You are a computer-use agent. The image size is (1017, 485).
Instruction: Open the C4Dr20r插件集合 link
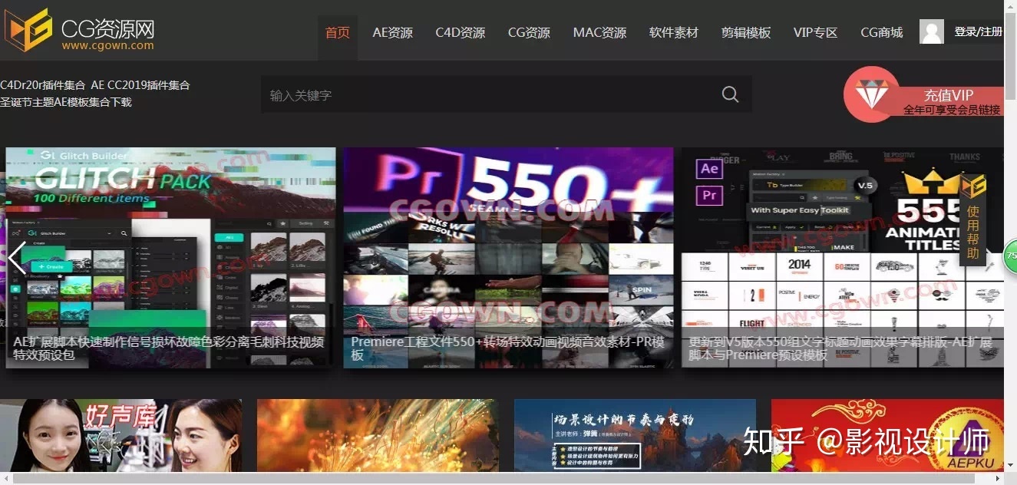pyautogui.click(x=43, y=85)
